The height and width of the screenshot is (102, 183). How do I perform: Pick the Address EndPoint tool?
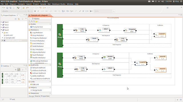38,71
